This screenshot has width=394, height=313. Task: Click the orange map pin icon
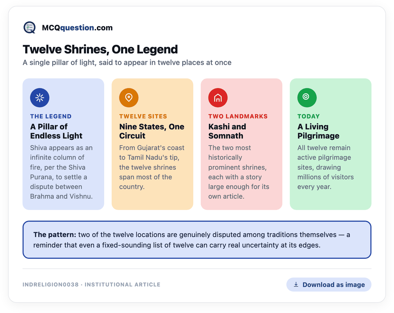(x=129, y=98)
